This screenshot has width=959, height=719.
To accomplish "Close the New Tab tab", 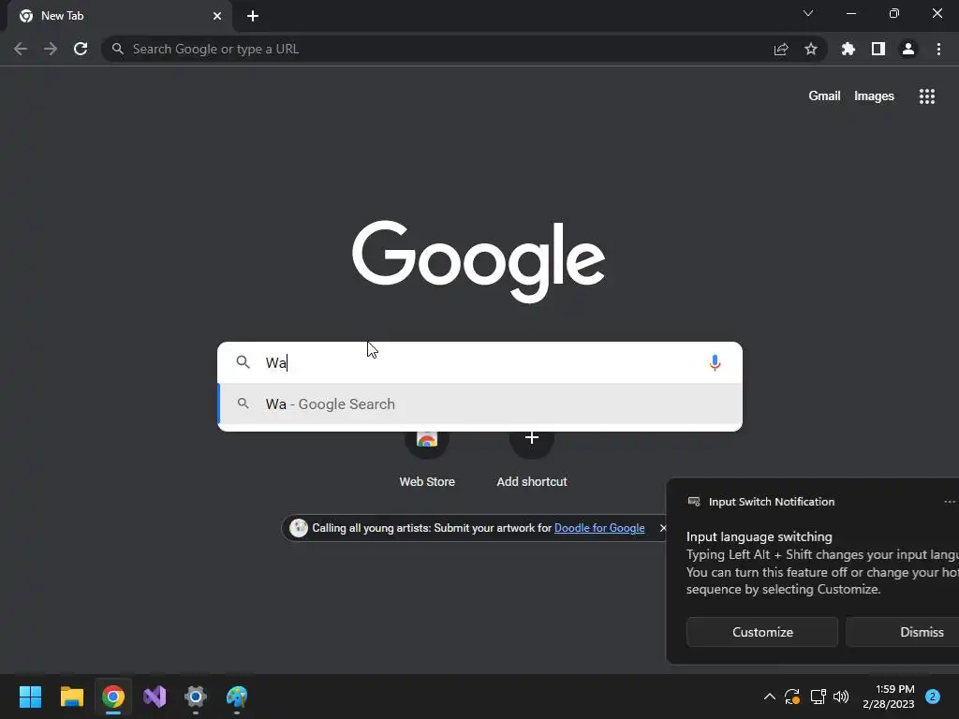I will (x=217, y=16).
